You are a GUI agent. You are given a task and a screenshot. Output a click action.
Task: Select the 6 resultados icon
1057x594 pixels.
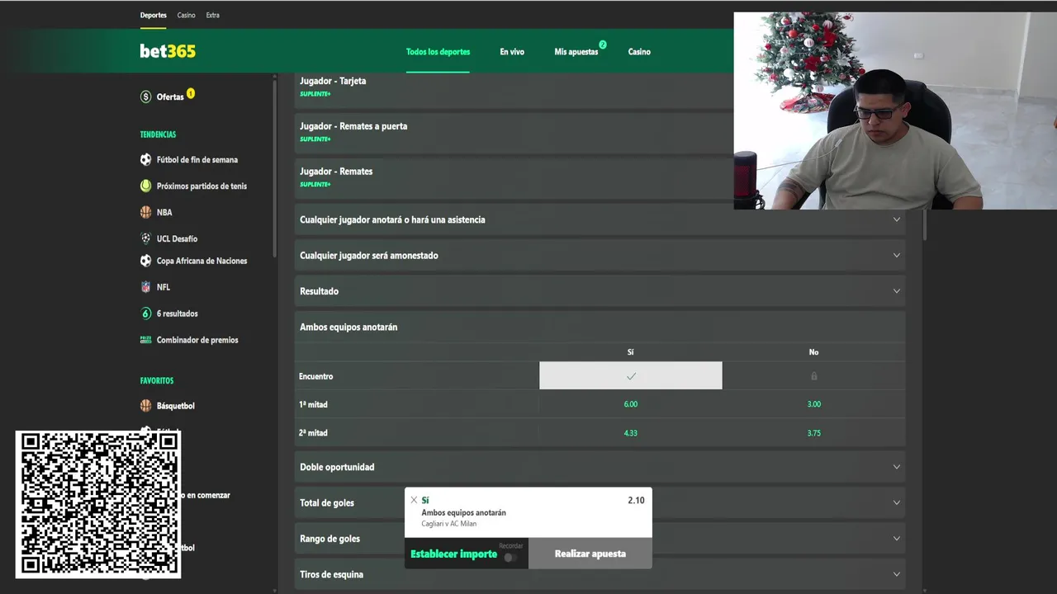[146, 313]
